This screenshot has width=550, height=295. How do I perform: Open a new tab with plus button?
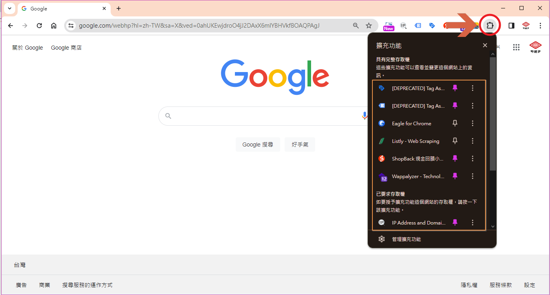[x=119, y=8]
